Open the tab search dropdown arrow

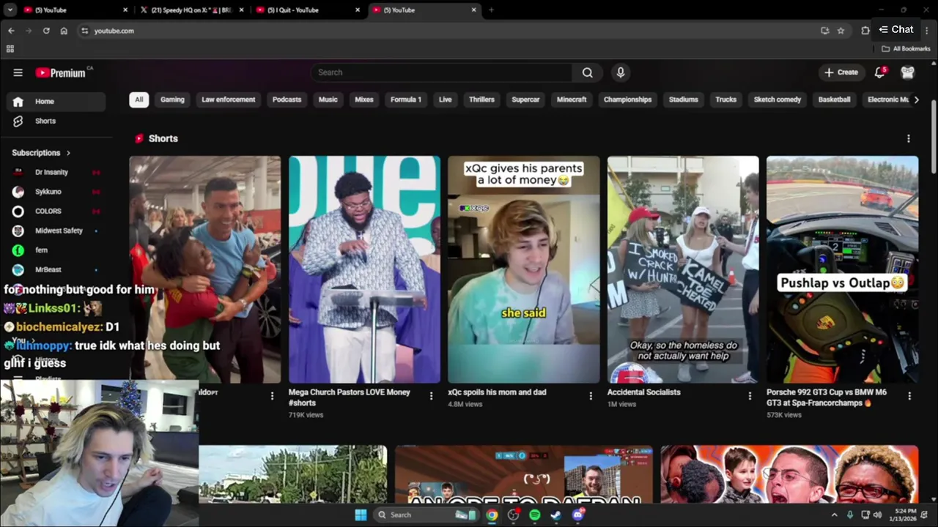coord(10,10)
